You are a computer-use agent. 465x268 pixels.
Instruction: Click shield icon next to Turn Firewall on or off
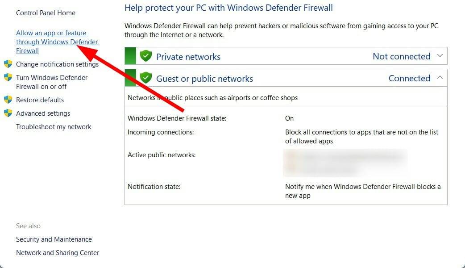coord(8,77)
